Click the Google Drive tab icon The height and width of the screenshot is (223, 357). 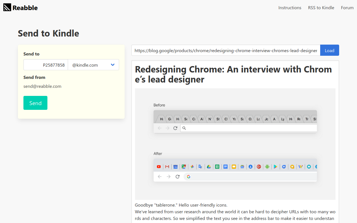(x=209, y=167)
